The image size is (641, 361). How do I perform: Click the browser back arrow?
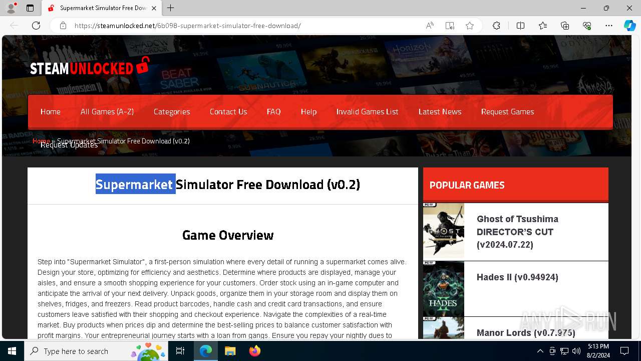point(14,26)
